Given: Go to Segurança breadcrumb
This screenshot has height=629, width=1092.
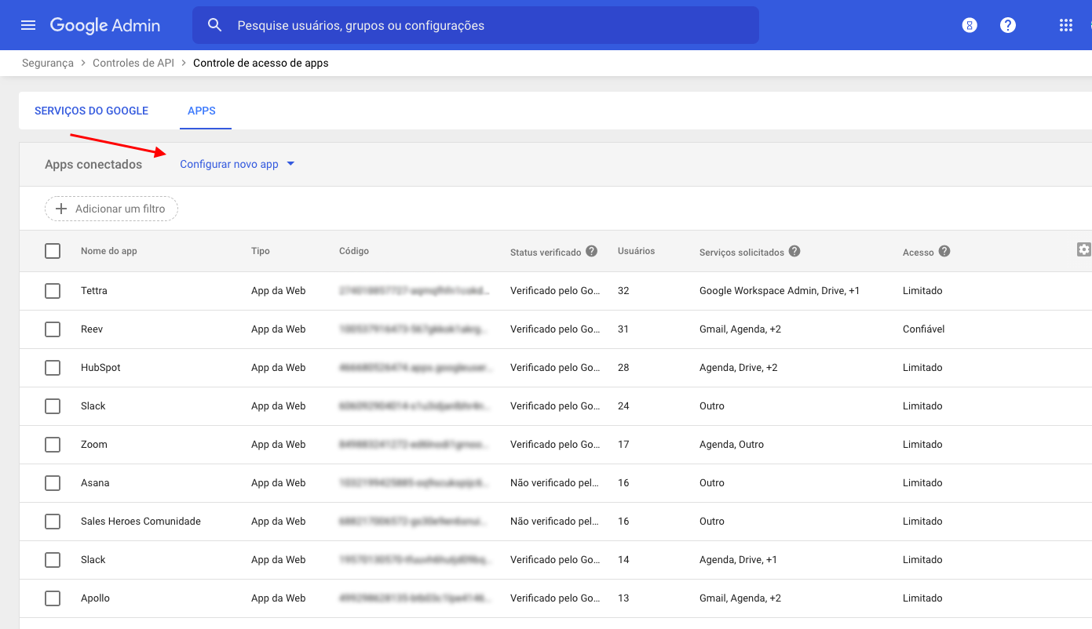Looking at the screenshot, I should (x=48, y=63).
